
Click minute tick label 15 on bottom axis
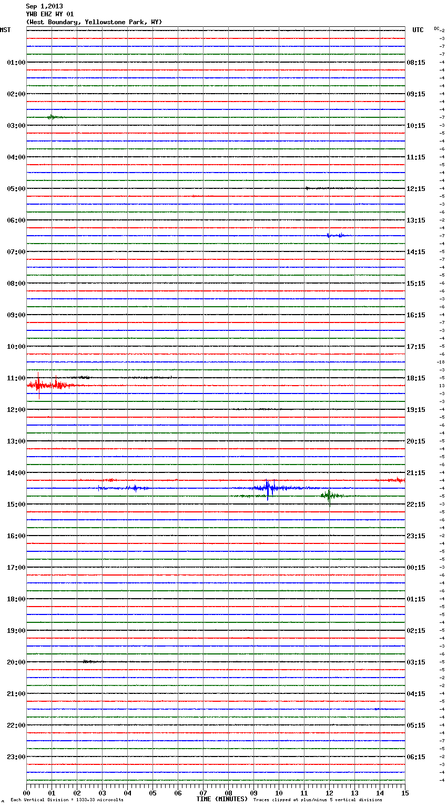click(x=405, y=793)
